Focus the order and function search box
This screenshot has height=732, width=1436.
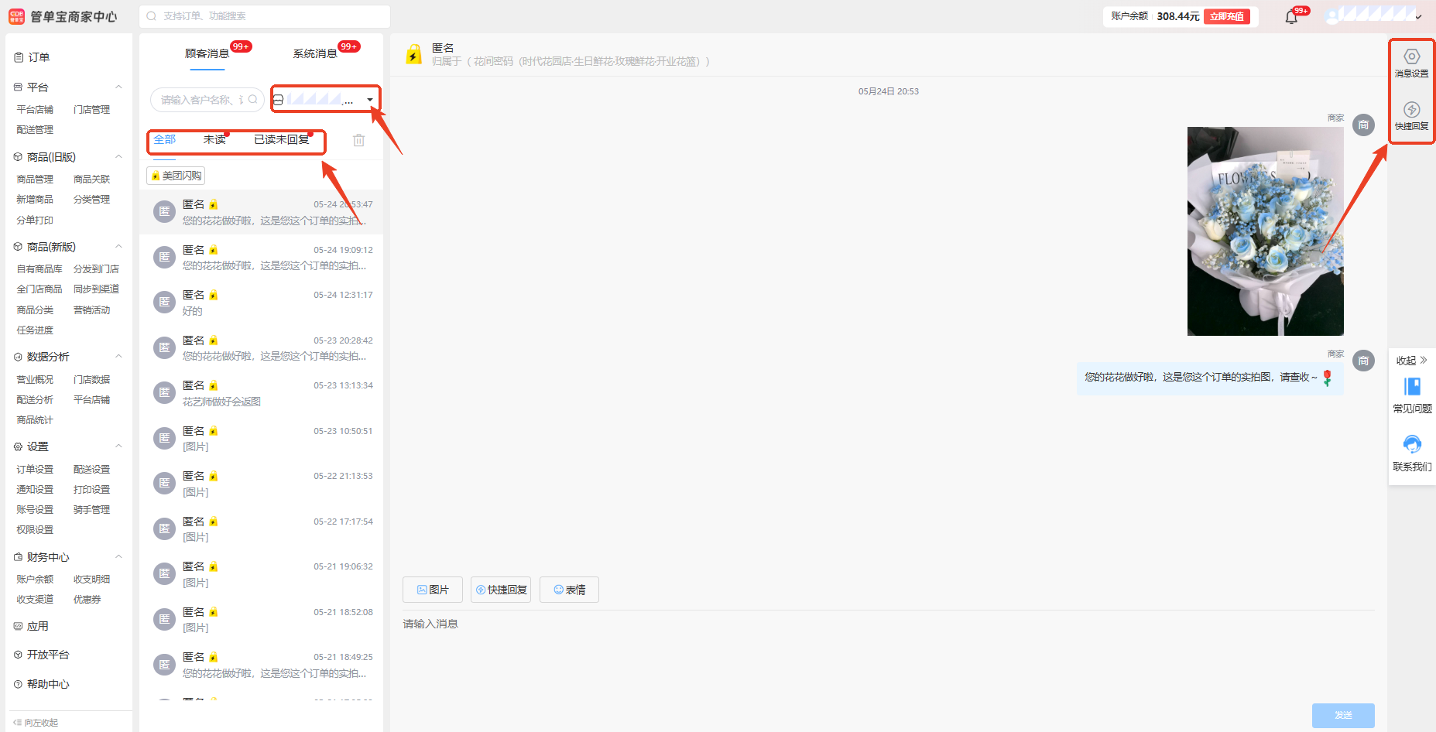[265, 16]
